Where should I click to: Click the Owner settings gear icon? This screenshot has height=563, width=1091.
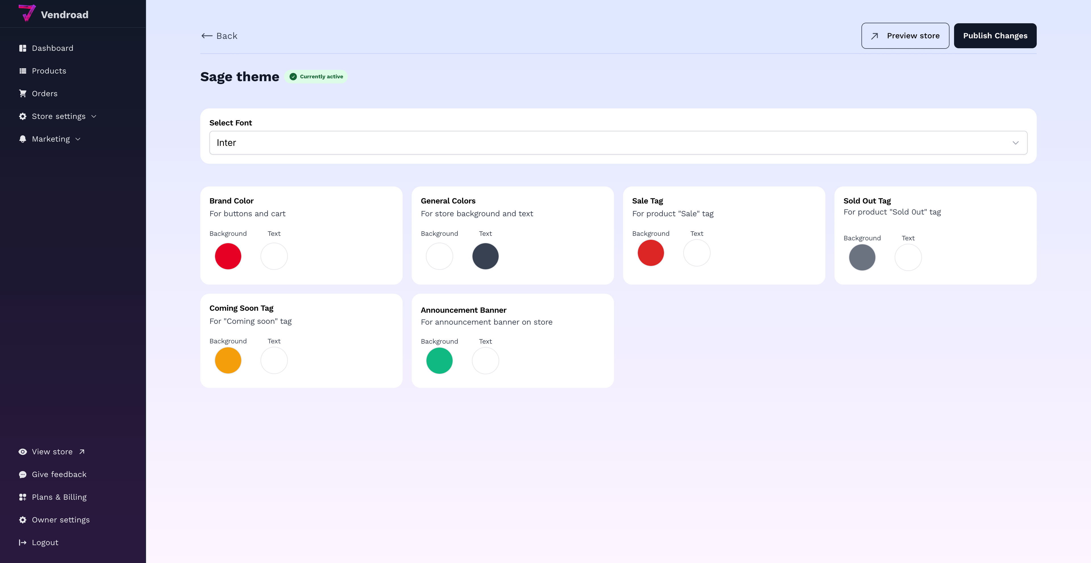point(23,519)
